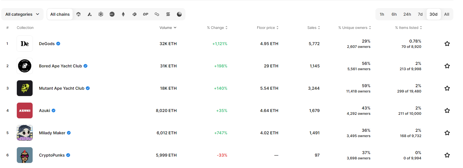This screenshot has height=168, width=463.
Task: Click Collection column header
Action: pyautogui.click(x=25, y=28)
